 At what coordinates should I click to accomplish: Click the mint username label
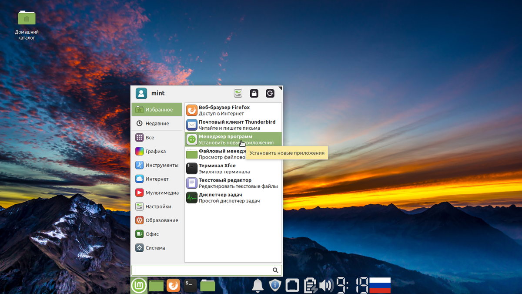(158, 93)
